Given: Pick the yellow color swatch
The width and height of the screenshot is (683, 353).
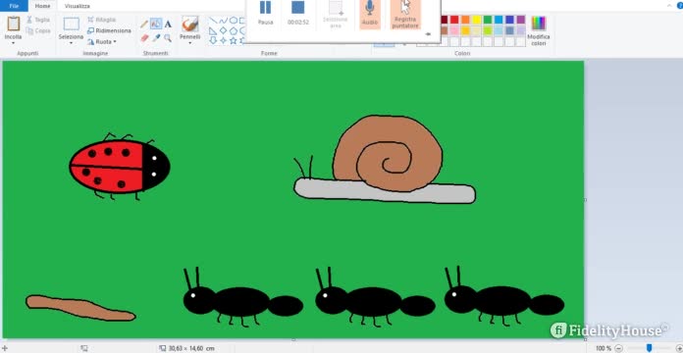Looking at the screenshot, I should (x=477, y=20).
